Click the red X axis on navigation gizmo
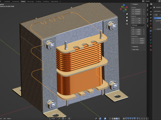This screenshot has height=120, width=161. pyautogui.click(x=127, y=7)
